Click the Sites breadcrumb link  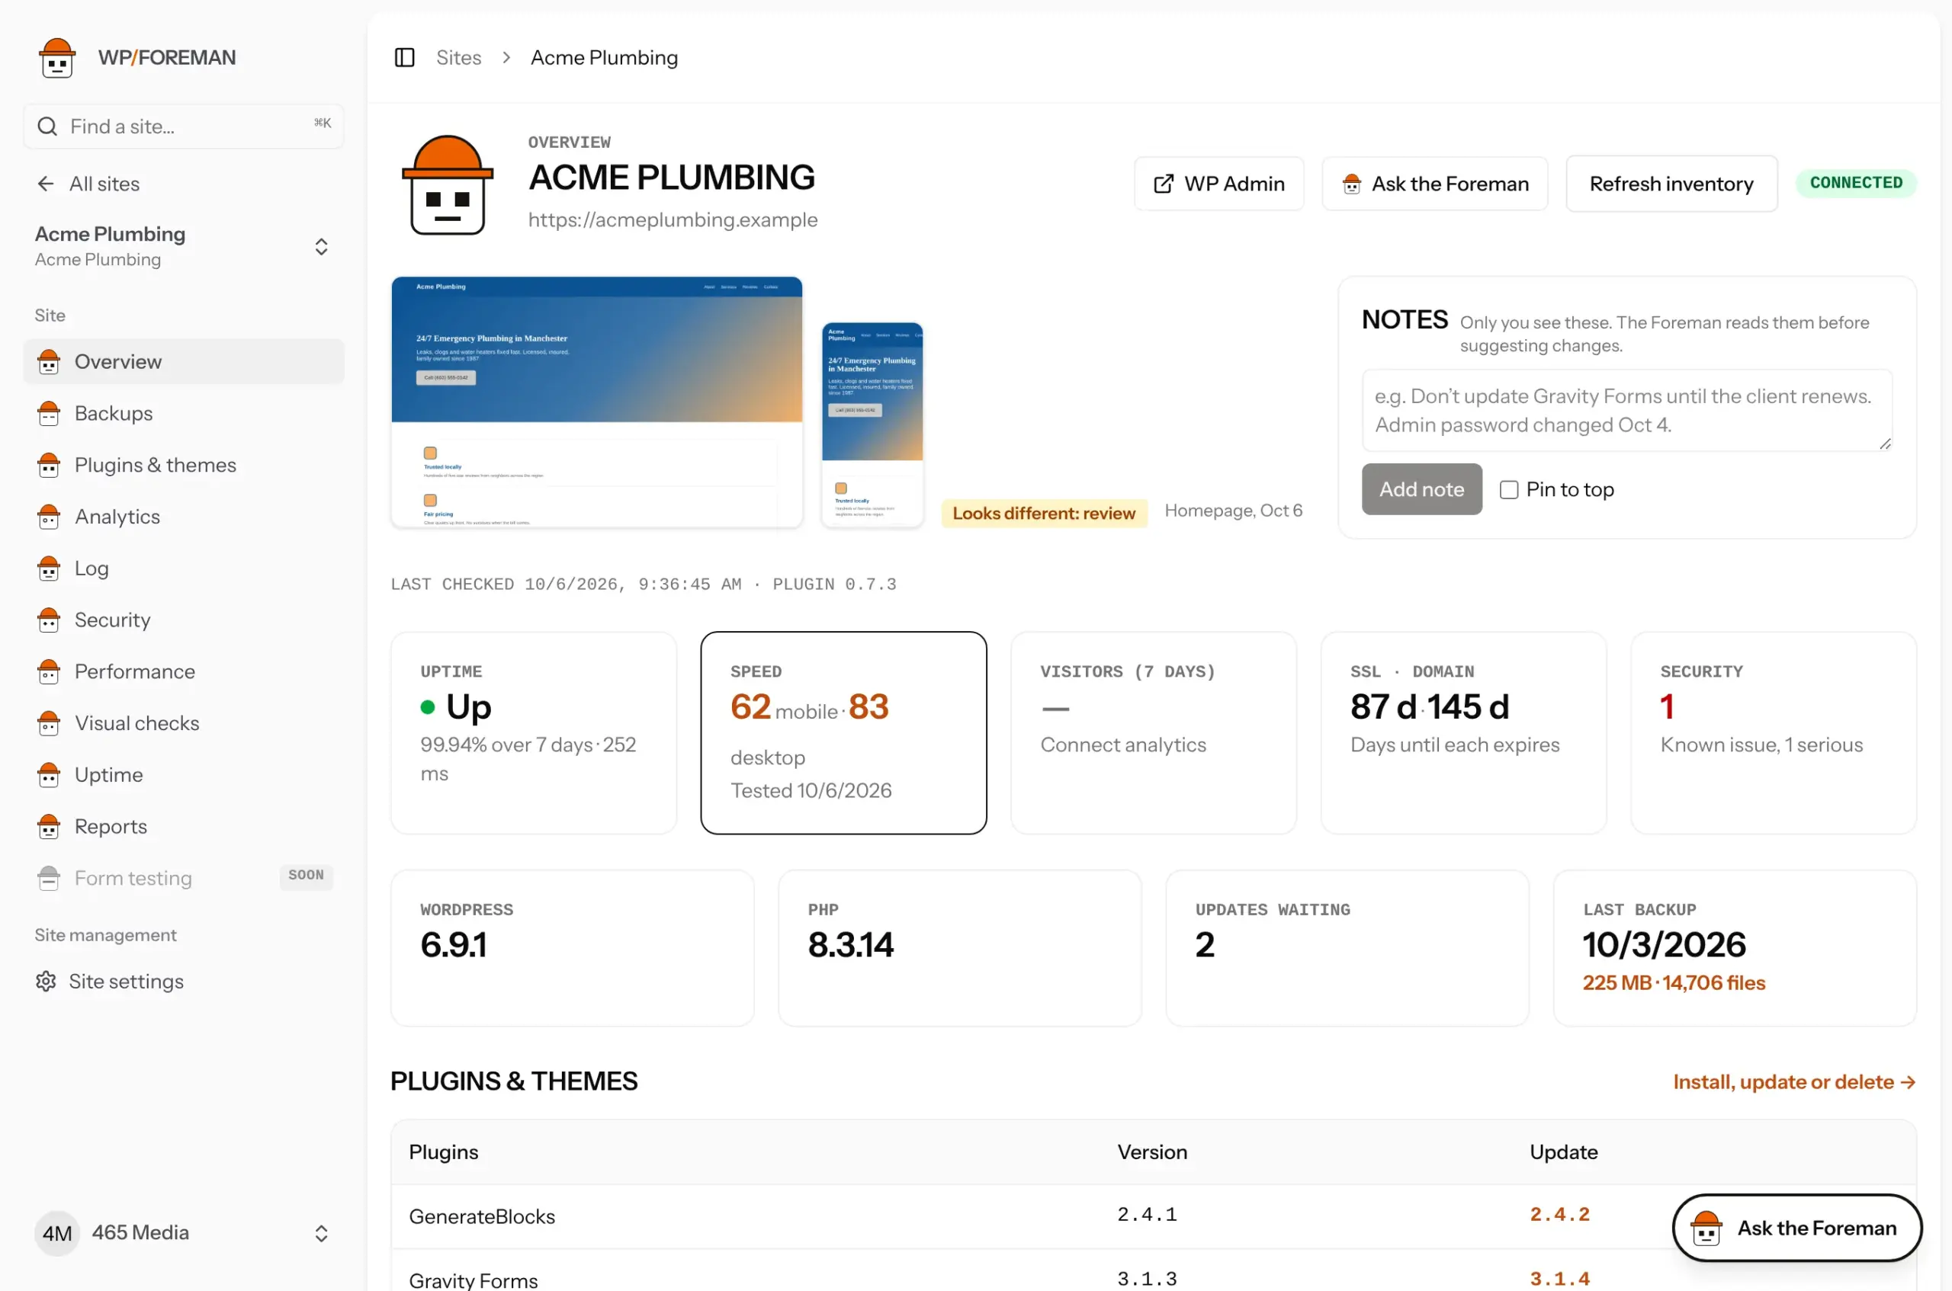[459, 58]
